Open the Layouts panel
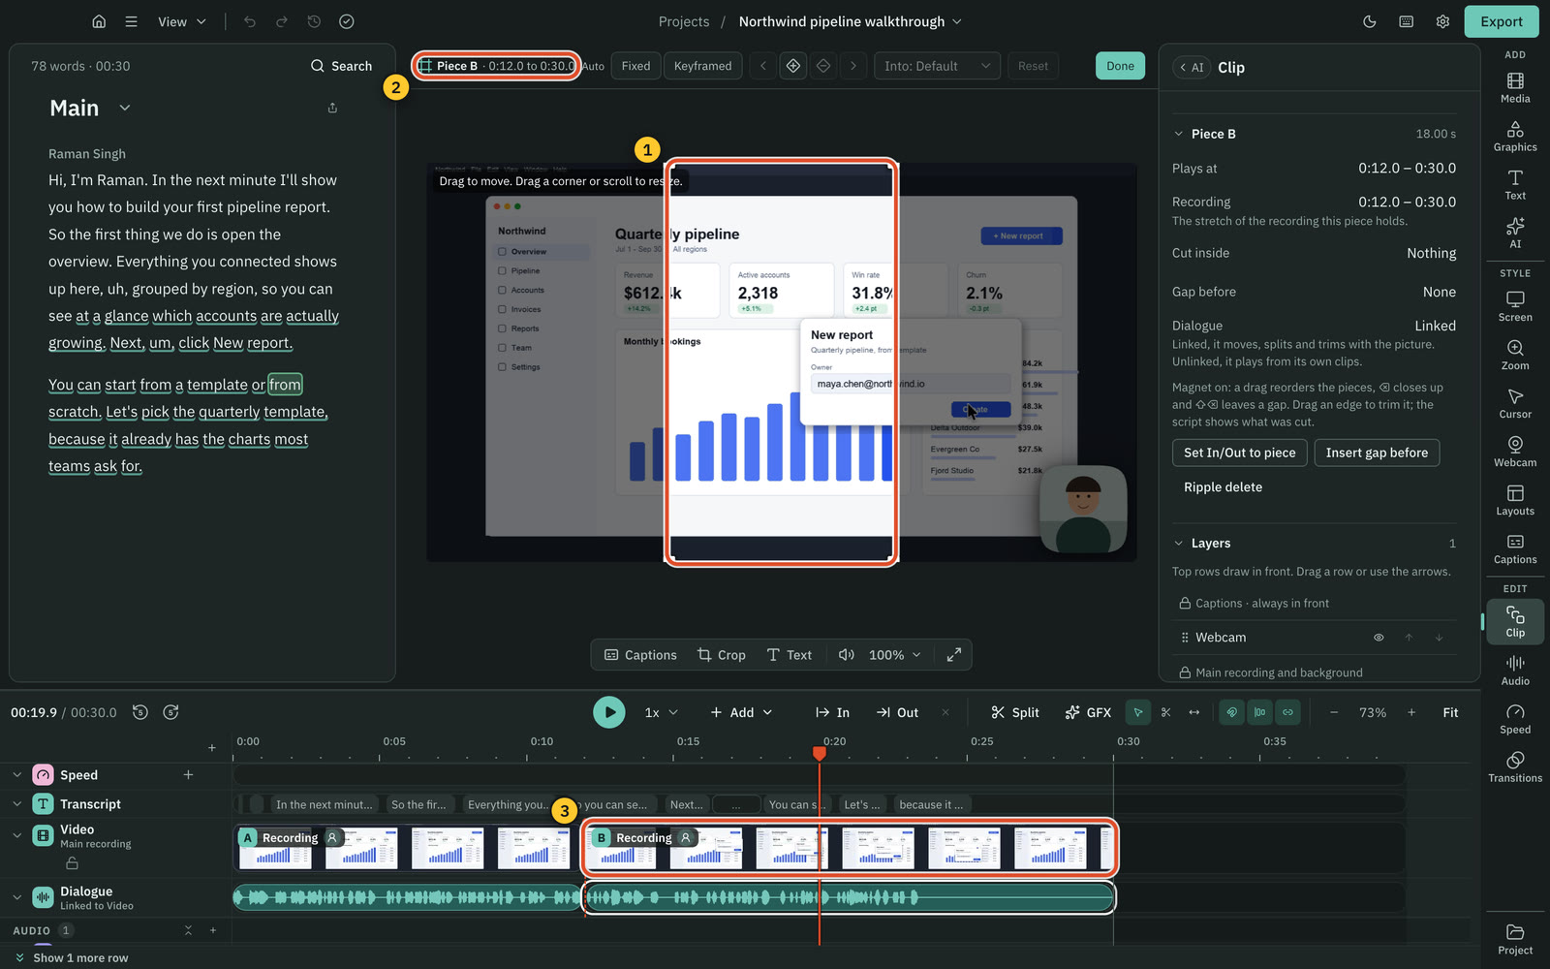This screenshot has height=969, width=1550. [x=1515, y=500]
